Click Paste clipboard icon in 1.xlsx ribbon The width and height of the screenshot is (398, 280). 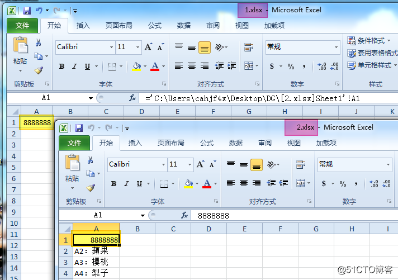tap(21, 45)
